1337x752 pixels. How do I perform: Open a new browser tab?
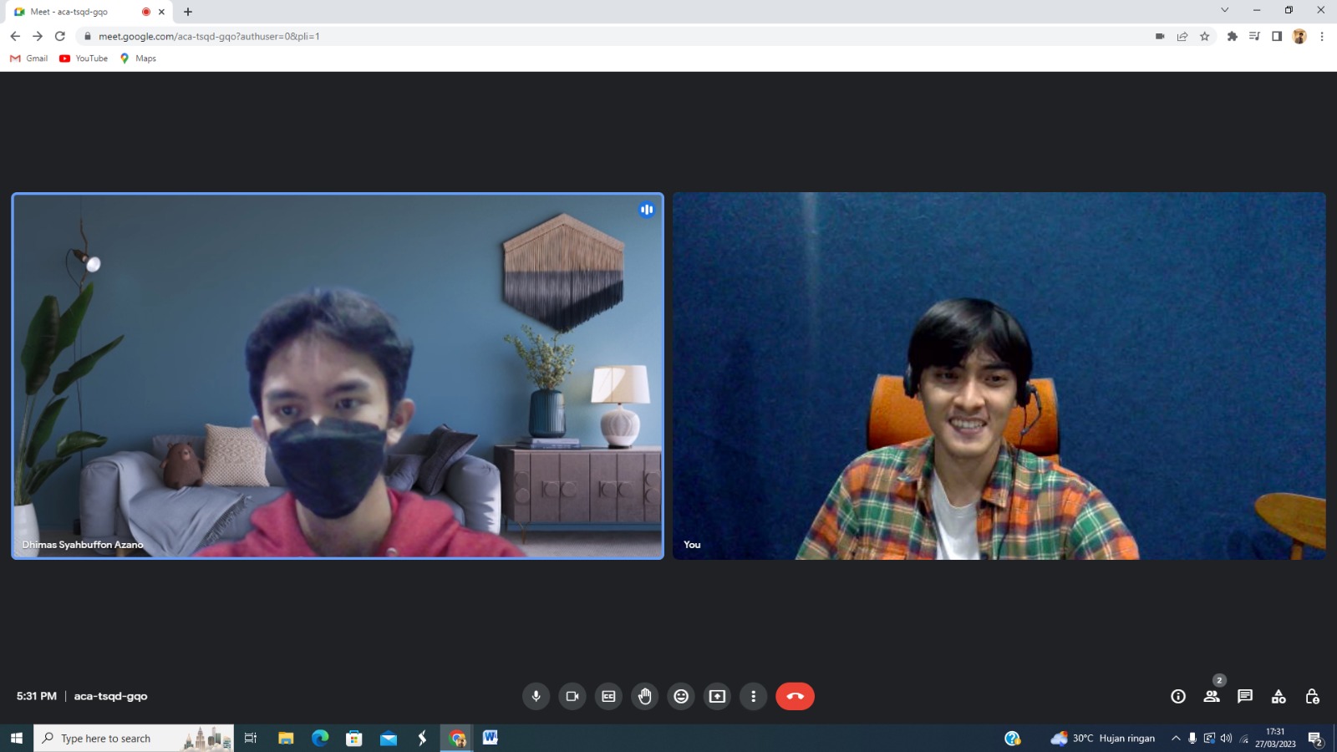click(188, 12)
